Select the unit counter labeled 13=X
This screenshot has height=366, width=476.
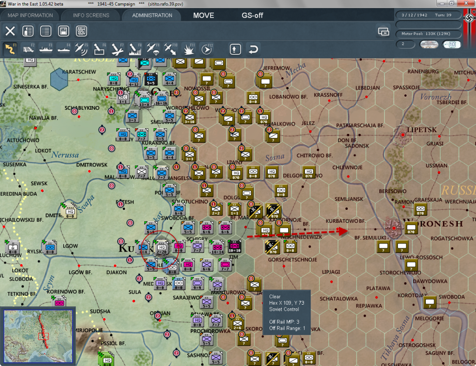144,100
